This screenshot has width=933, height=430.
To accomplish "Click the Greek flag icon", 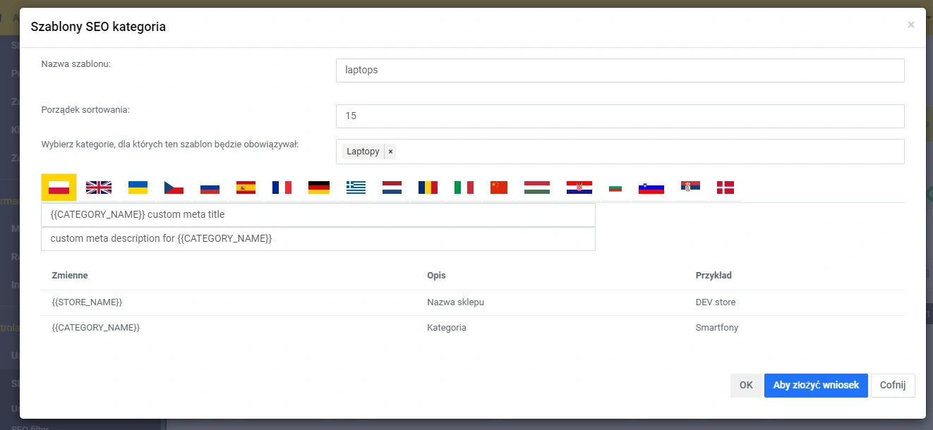I will point(356,188).
